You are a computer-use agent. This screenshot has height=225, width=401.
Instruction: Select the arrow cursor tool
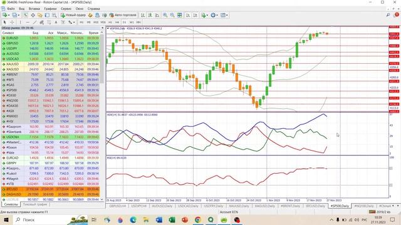(x=4, y=22)
